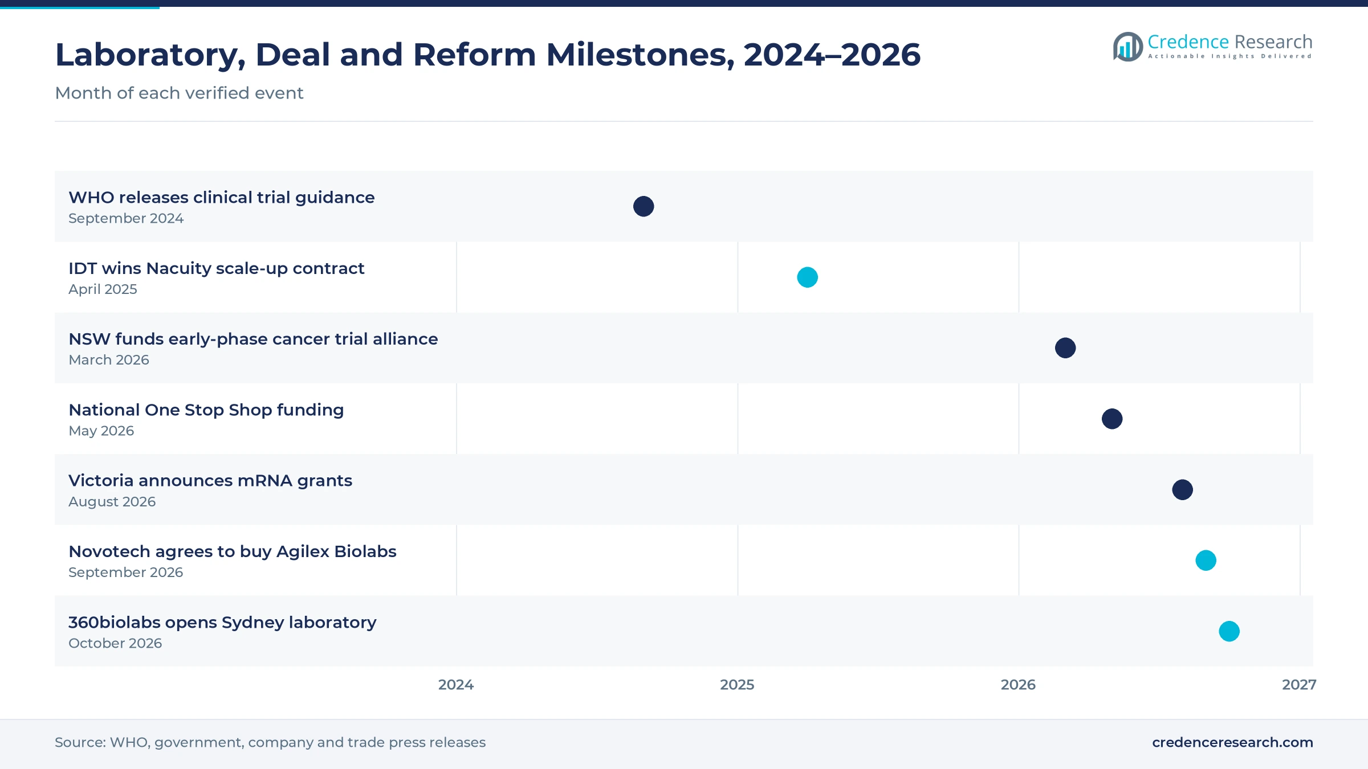Click the "Actionable Insights Delivered" tagline
1368x769 pixels.
1230,56
